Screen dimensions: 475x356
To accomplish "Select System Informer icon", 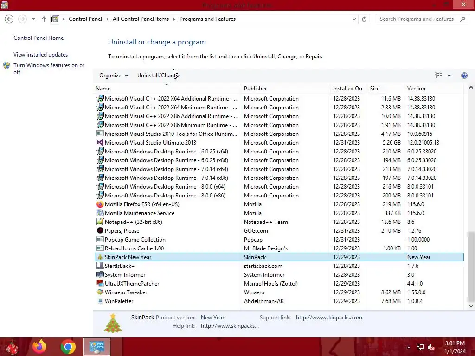I will tap(100, 274).
